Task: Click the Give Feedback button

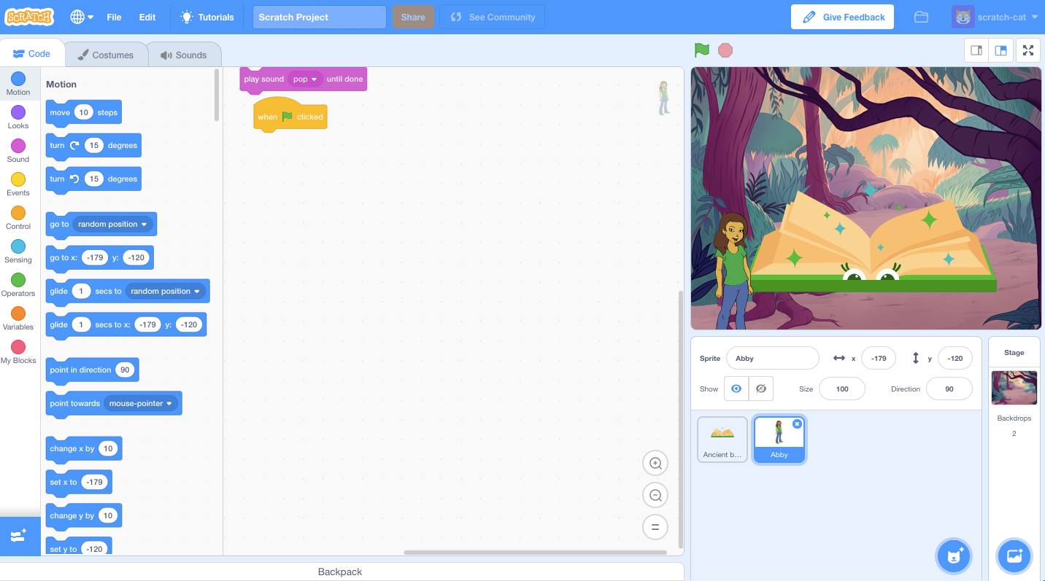Action: pos(842,17)
